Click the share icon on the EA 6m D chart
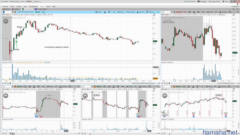 click(189, 86)
